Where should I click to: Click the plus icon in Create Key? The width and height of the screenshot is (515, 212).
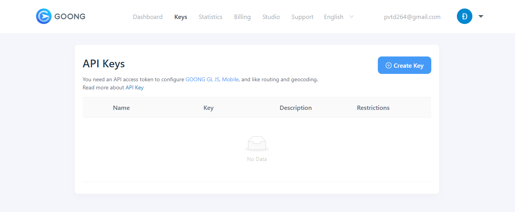pyautogui.click(x=388, y=66)
